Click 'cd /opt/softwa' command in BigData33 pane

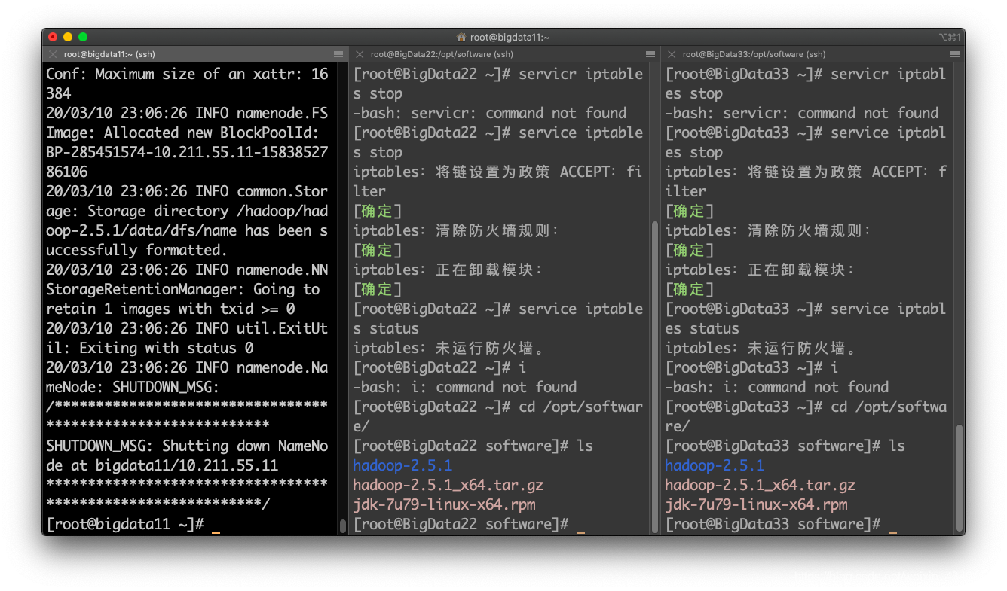point(889,407)
